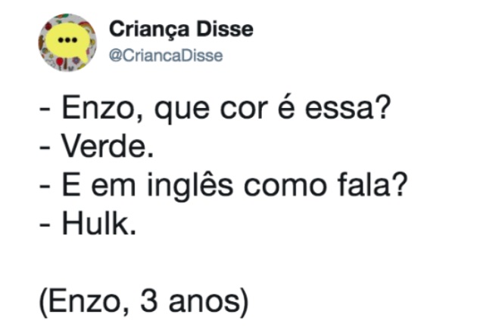Click the first word 'Enzo,' in the tweet

click(x=103, y=109)
